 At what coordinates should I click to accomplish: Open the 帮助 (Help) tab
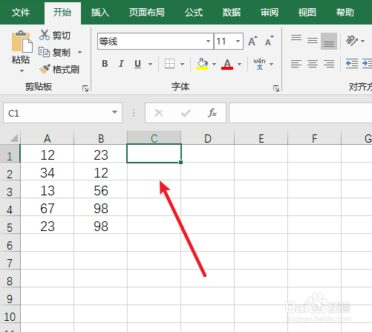point(345,13)
